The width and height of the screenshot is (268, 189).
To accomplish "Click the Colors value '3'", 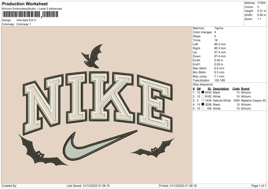I will click(258, 7).
